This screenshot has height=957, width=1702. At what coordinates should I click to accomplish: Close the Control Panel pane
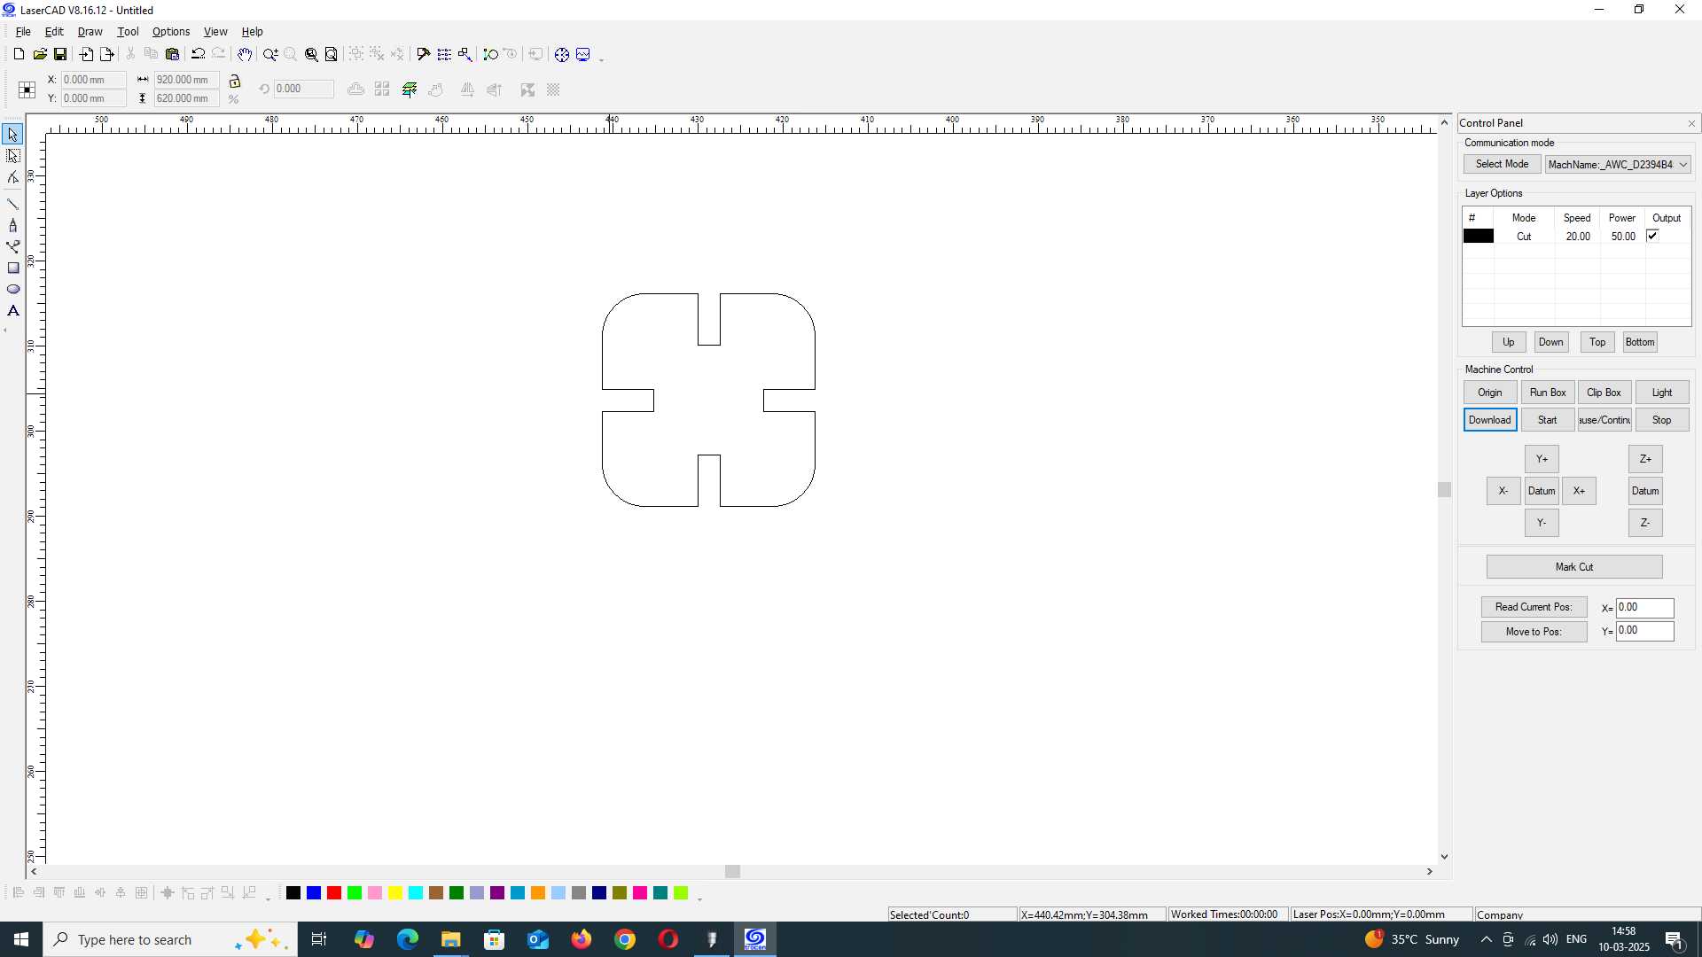(x=1690, y=123)
